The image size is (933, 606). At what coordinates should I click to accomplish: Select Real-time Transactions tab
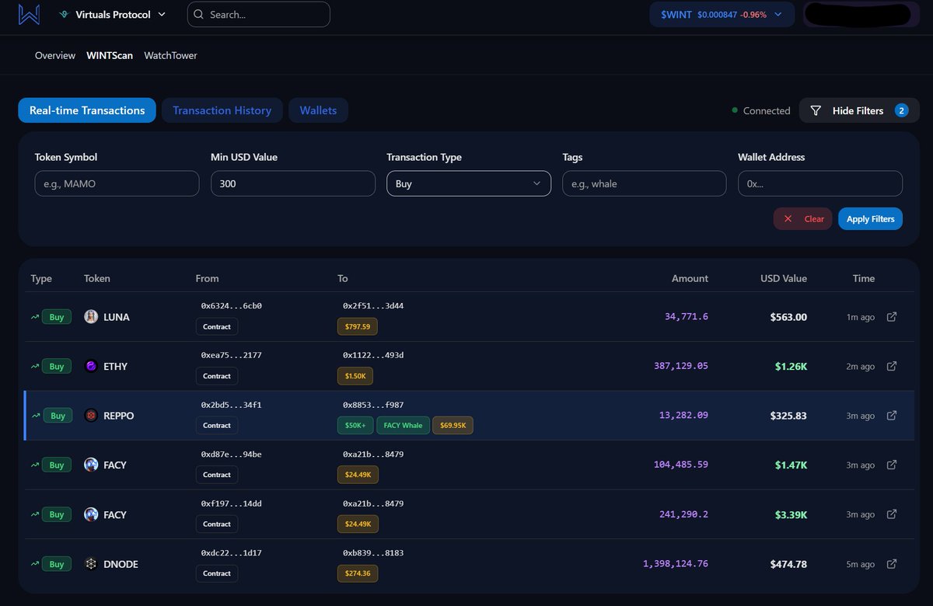pos(87,110)
